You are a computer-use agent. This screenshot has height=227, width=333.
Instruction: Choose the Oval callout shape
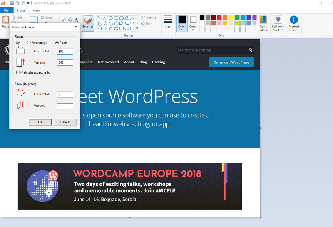[127, 28]
